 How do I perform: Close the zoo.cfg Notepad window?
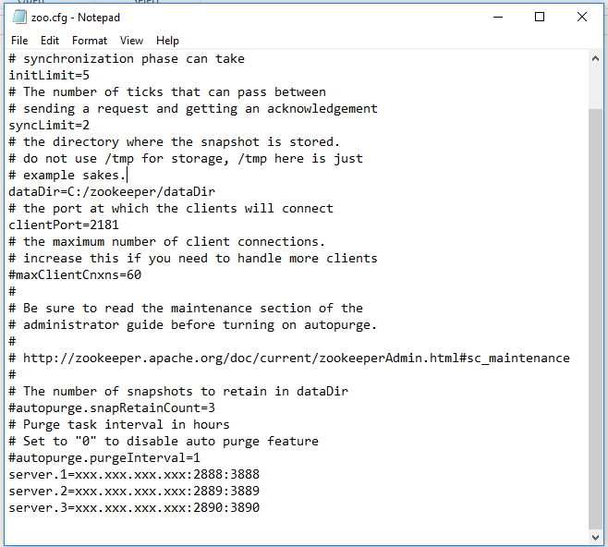point(582,17)
